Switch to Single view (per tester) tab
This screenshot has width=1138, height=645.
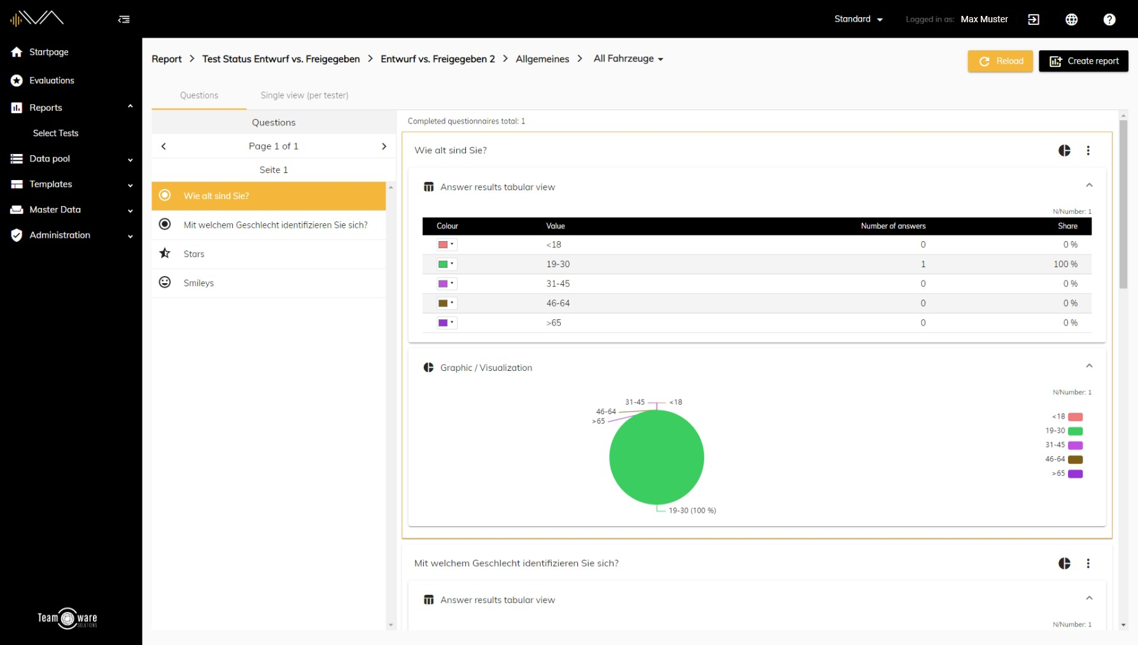coord(304,95)
